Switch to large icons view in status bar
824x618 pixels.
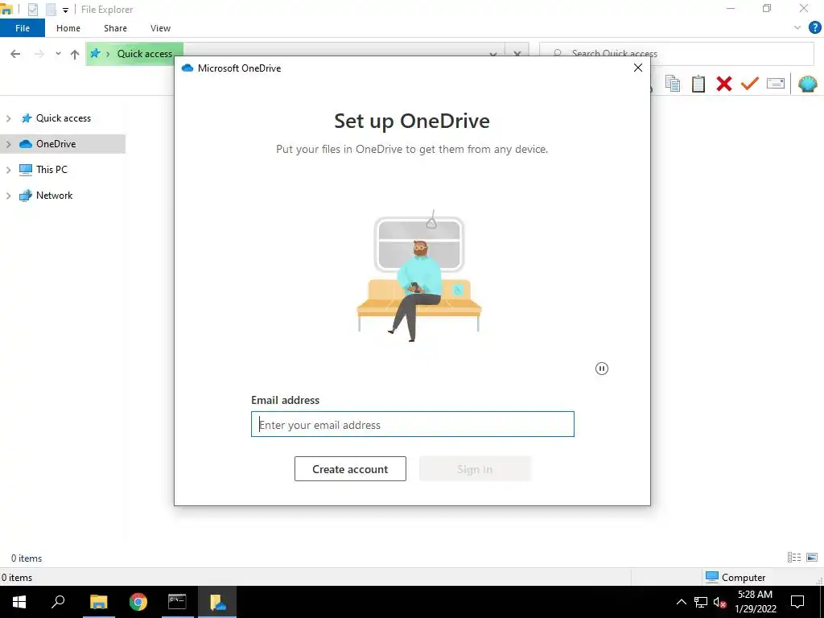click(x=812, y=557)
